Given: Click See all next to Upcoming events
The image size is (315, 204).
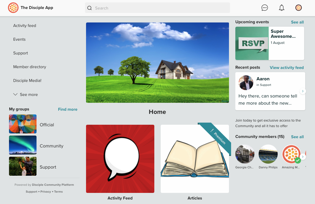Looking at the screenshot, I should click(297, 22).
